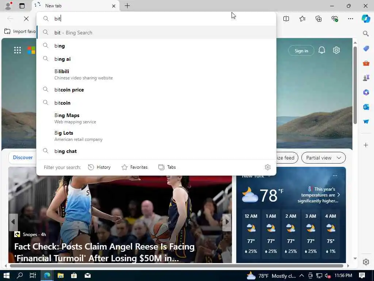Open the tab actions menu icon
The height and width of the screenshot is (281, 374).
(x=22, y=6)
